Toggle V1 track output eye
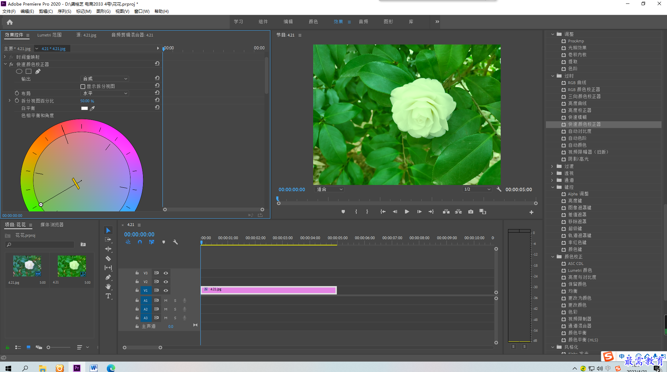The image size is (667, 372). pos(166,291)
